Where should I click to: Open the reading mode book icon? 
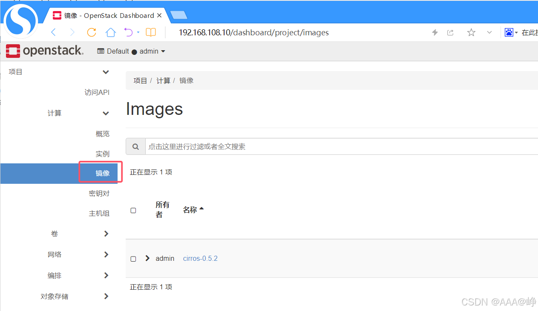coord(151,32)
